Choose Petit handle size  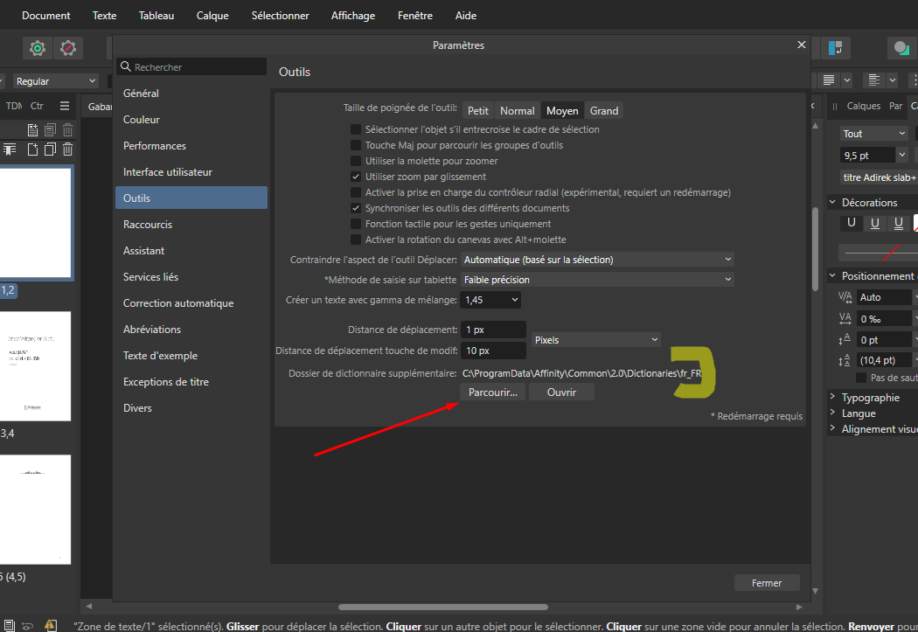tap(477, 111)
